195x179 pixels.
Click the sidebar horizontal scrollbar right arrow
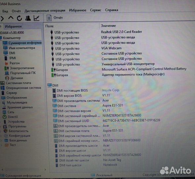[x=45, y=169]
